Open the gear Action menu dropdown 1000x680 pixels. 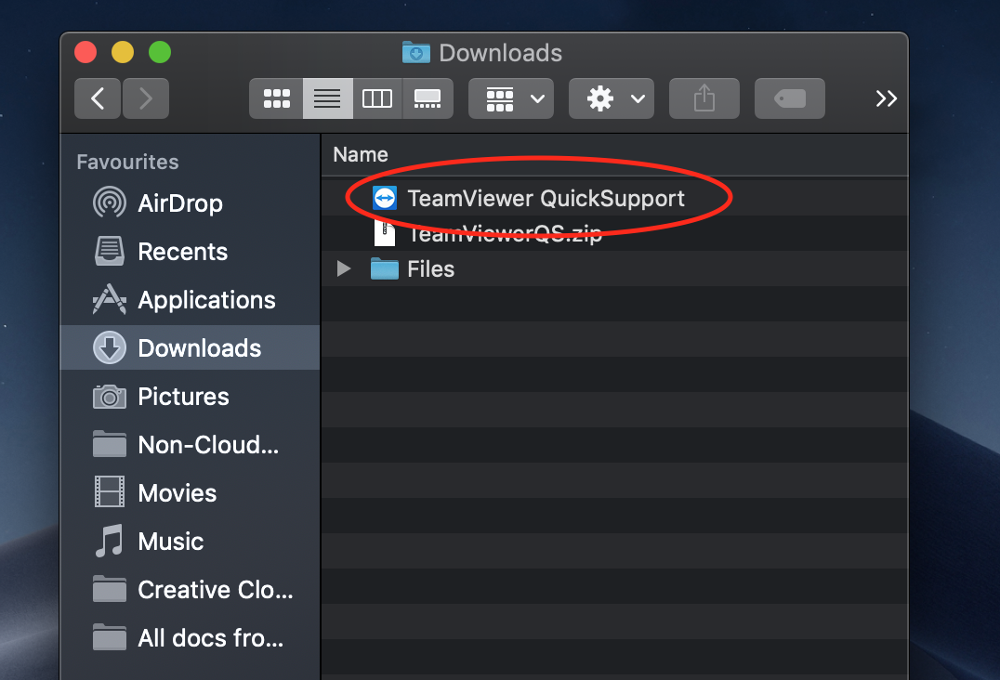coord(612,98)
